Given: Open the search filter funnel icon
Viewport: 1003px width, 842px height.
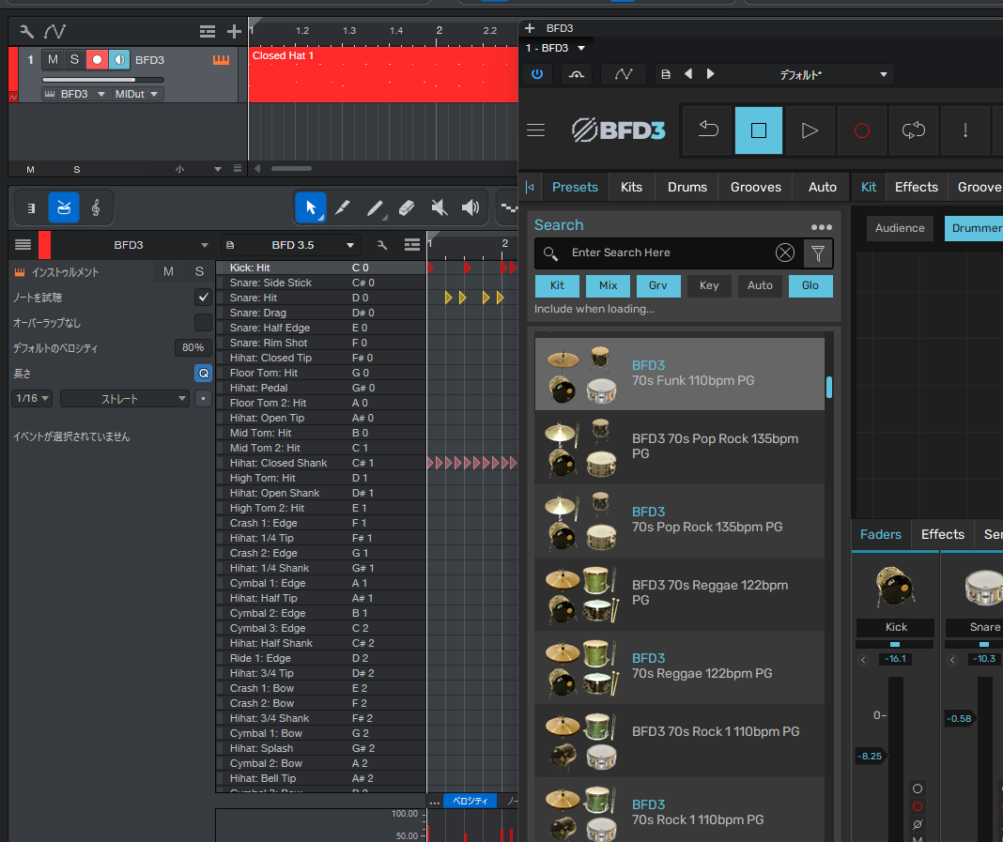Looking at the screenshot, I should click(x=817, y=253).
